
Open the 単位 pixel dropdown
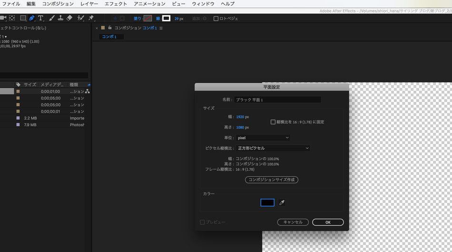point(263,138)
